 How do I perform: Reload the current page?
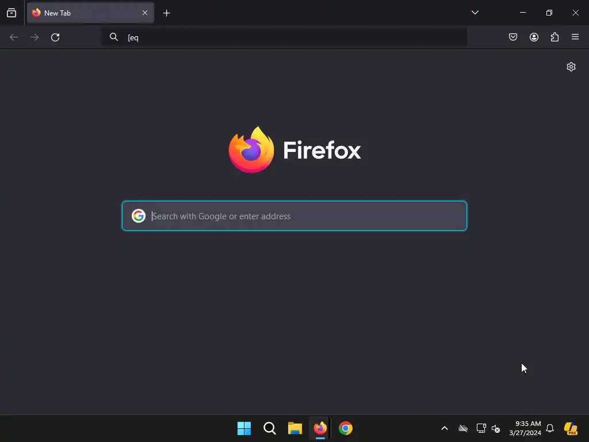(x=55, y=37)
